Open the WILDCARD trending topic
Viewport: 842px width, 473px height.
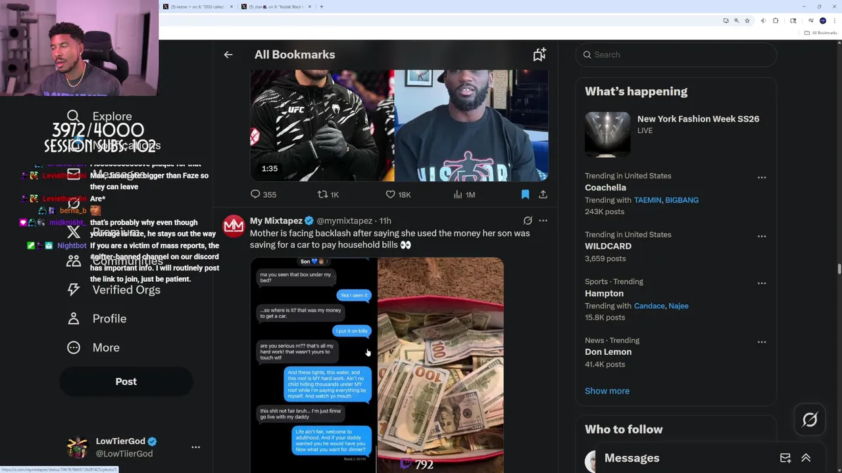608,246
